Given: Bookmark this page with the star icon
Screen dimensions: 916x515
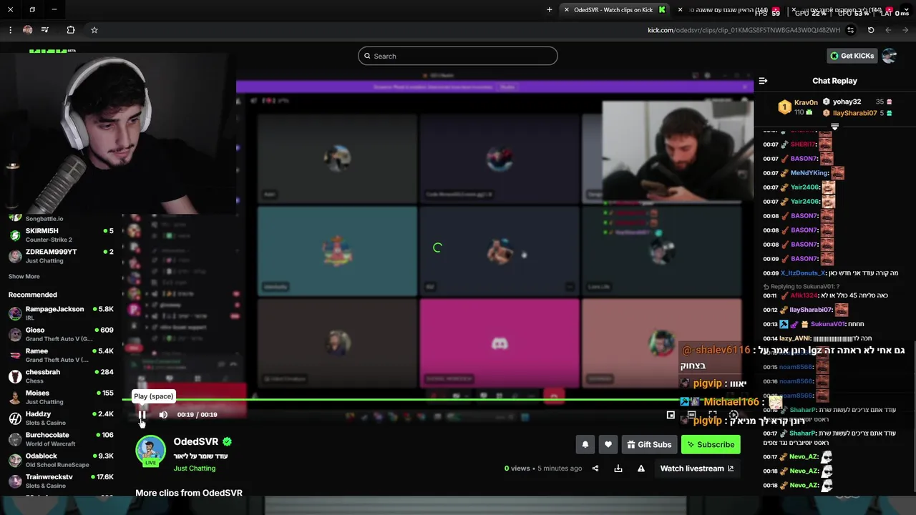Looking at the screenshot, I should pos(94,30).
